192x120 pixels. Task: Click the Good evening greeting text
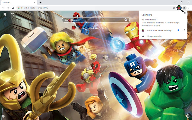[x=96, y=28]
